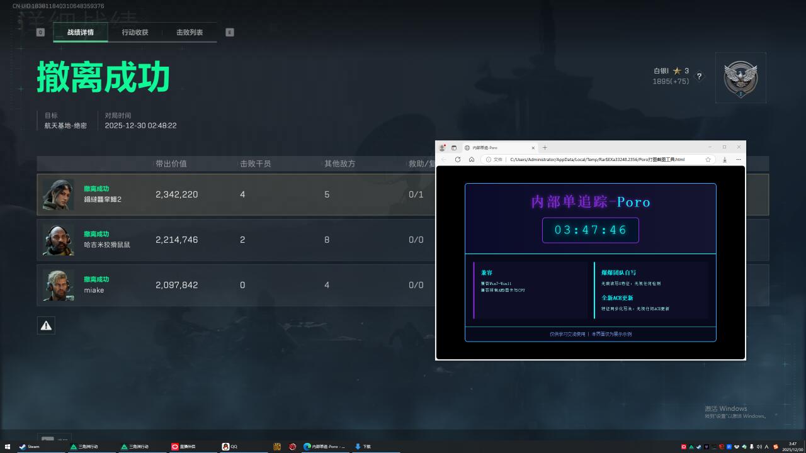
Task: Select the miake player row avatar
Action: (58, 285)
